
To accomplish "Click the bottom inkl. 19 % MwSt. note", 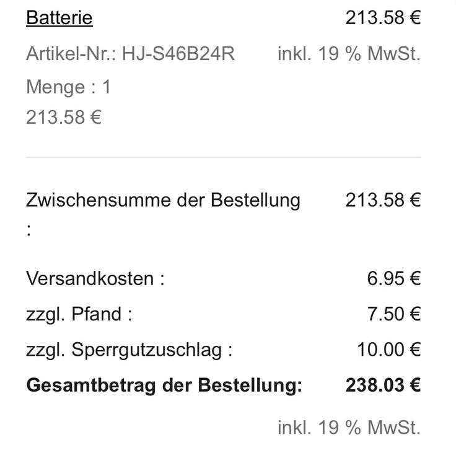I will tap(349, 427).
